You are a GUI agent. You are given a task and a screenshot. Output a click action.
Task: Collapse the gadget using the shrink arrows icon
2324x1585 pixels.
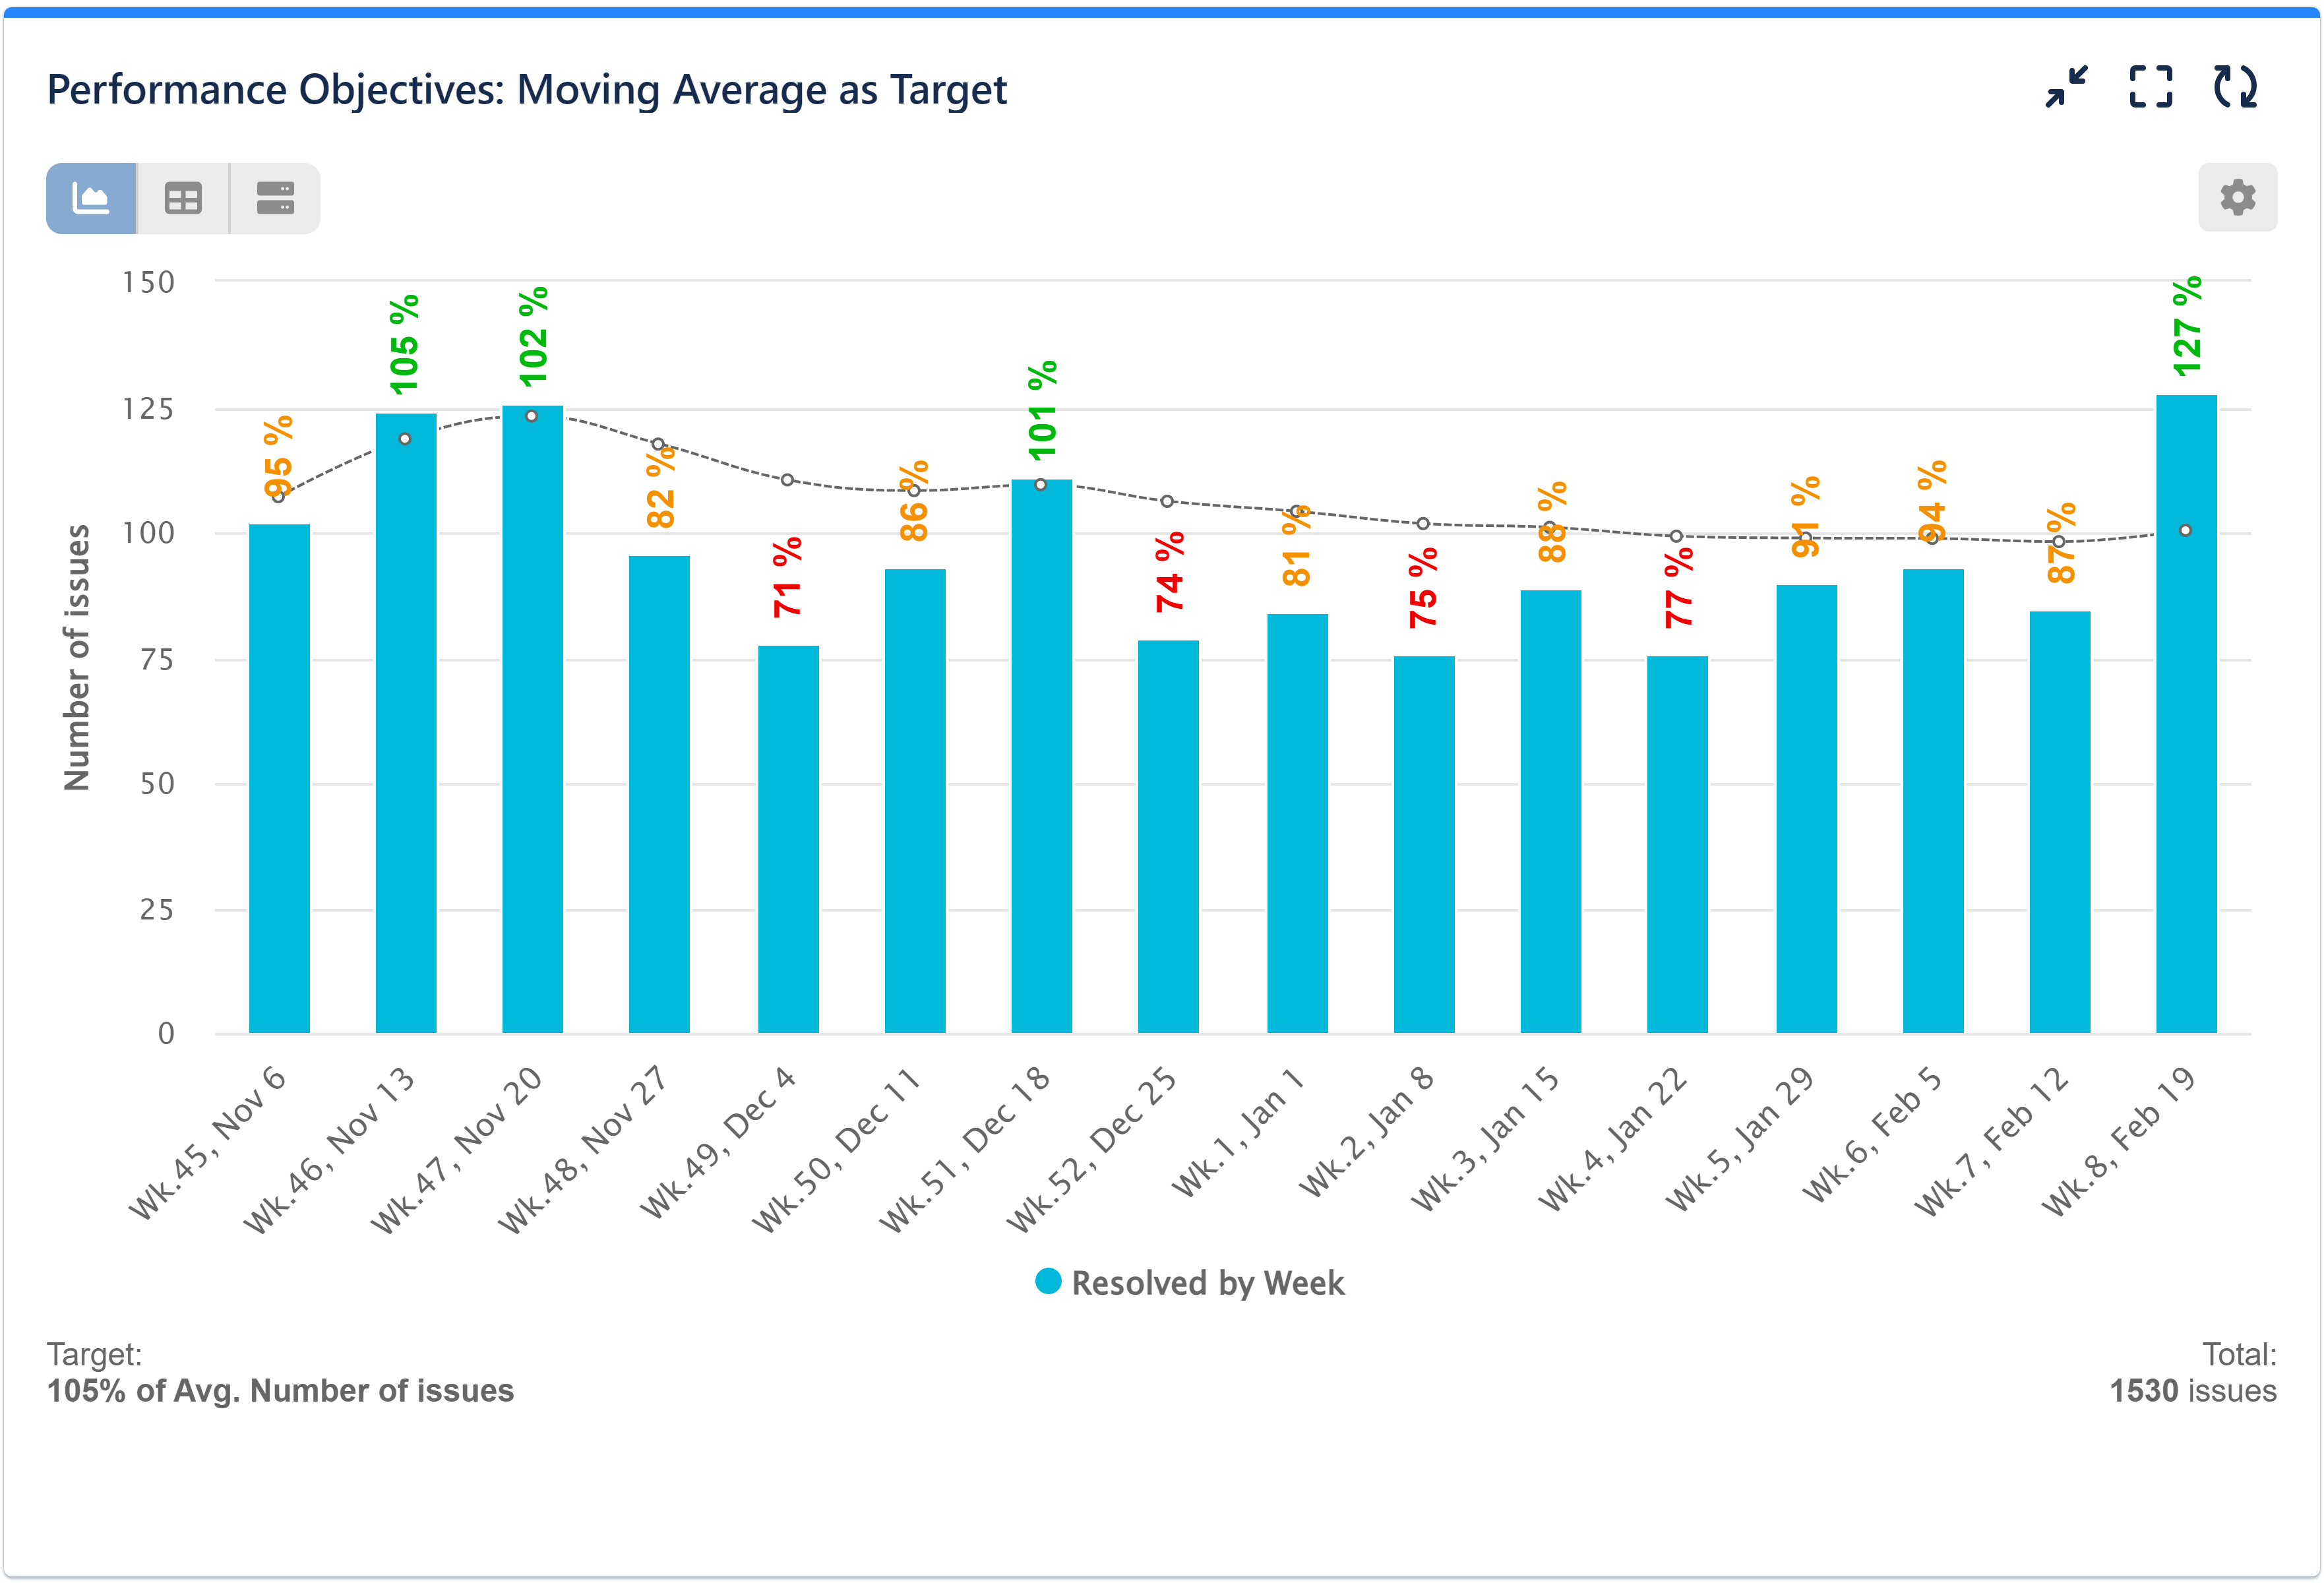coord(2066,89)
